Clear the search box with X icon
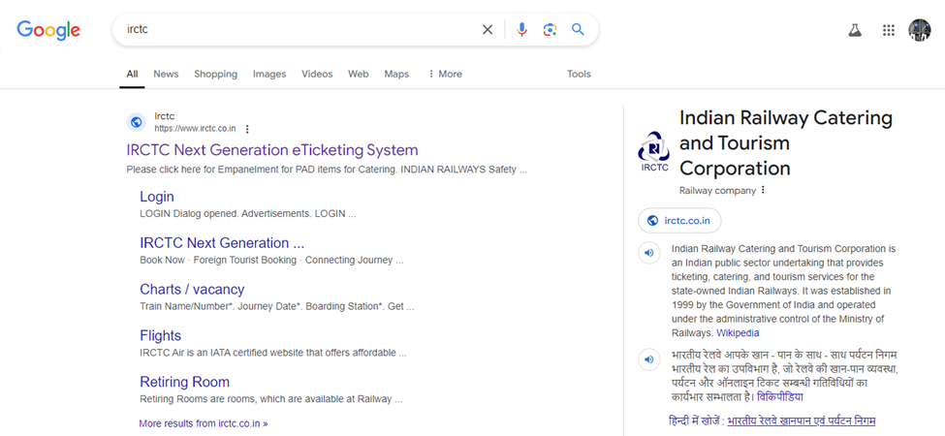Image resolution: width=945 pixels, height=436 pixels. tap(488, 29)
